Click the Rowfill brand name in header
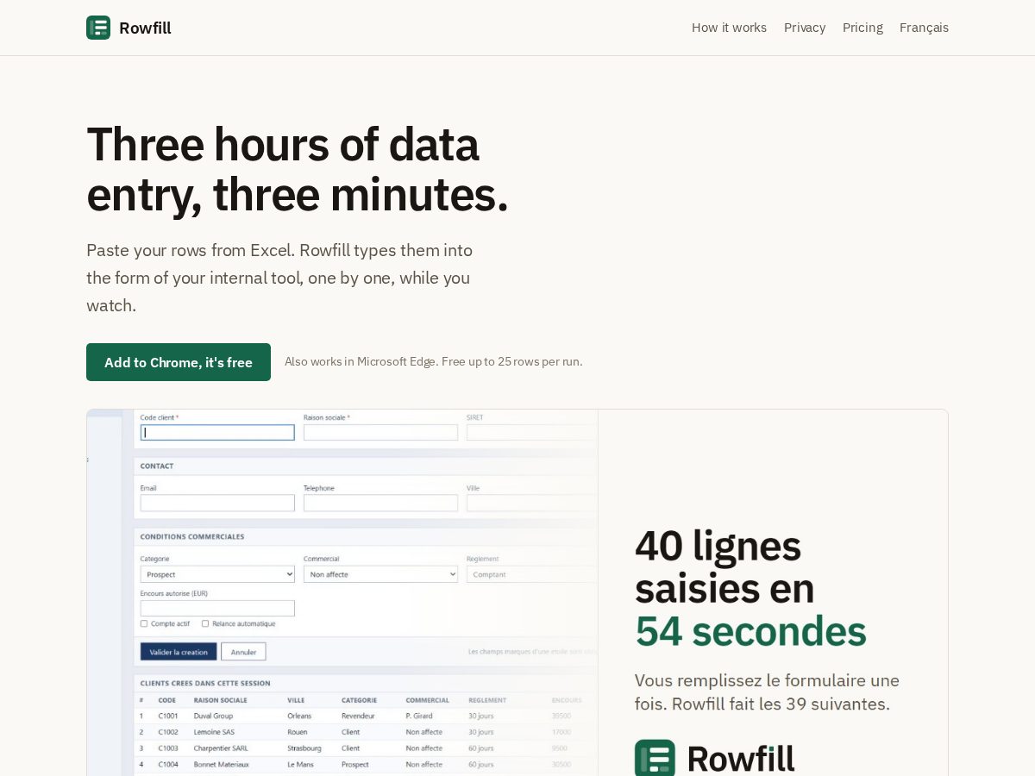The width and height of the screenshot is (1035, 776). (145, 28)
